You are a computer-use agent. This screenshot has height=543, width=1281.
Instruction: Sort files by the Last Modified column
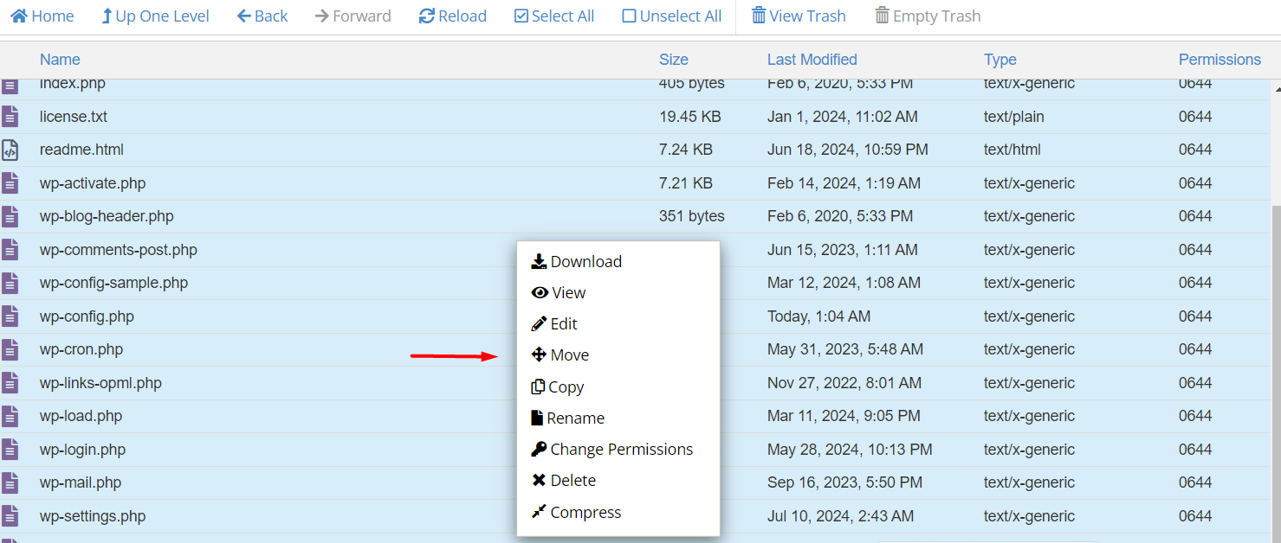point(811,59)
